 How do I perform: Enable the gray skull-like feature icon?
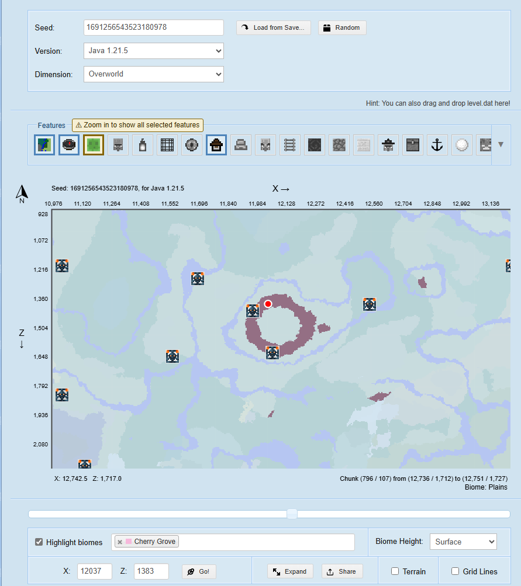(x=265, y=145)
